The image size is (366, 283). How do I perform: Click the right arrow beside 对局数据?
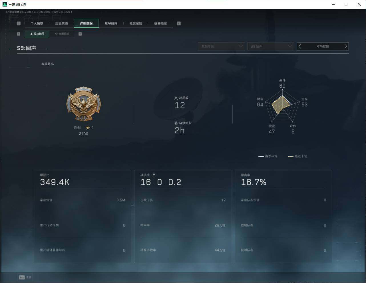coord(346,46)
